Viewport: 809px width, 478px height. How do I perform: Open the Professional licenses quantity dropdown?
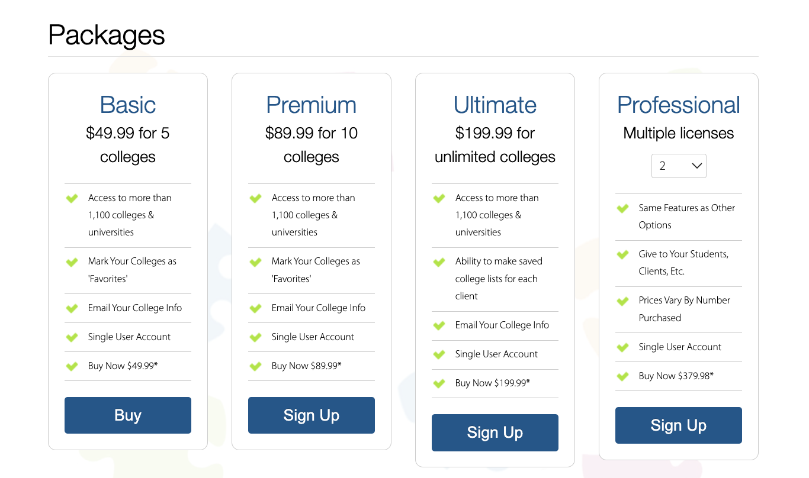(x=679, y=166)
